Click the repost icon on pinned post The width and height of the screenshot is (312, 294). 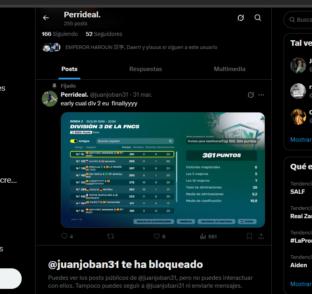110,236
